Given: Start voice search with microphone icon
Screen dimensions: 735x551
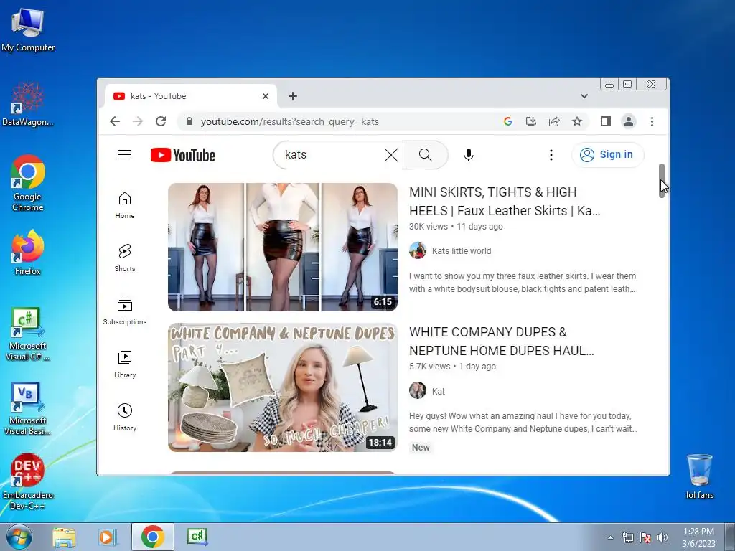Looking at the screenshot, I should (x=468, y=155).
